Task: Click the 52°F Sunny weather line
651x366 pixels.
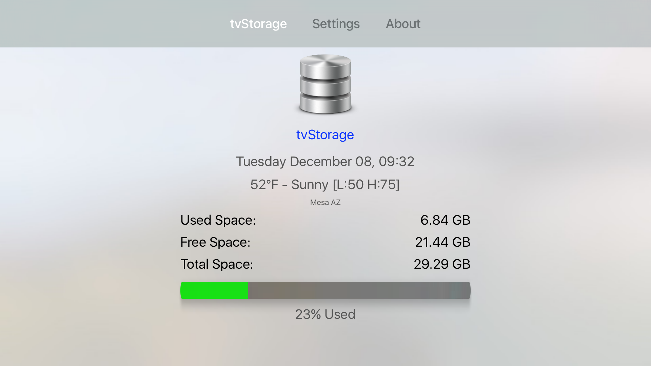Action: tap(325, 185)
